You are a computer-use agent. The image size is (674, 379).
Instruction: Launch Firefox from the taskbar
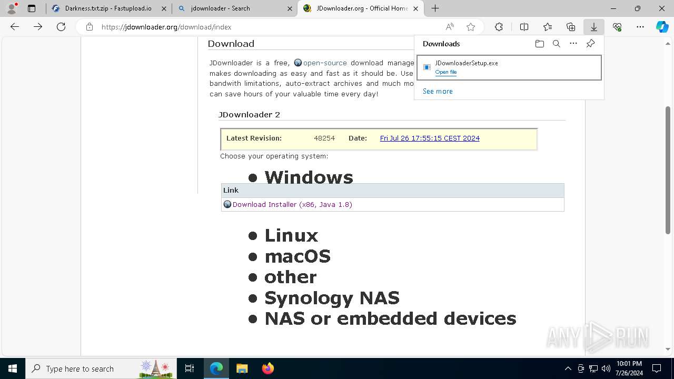pos(268,368)
